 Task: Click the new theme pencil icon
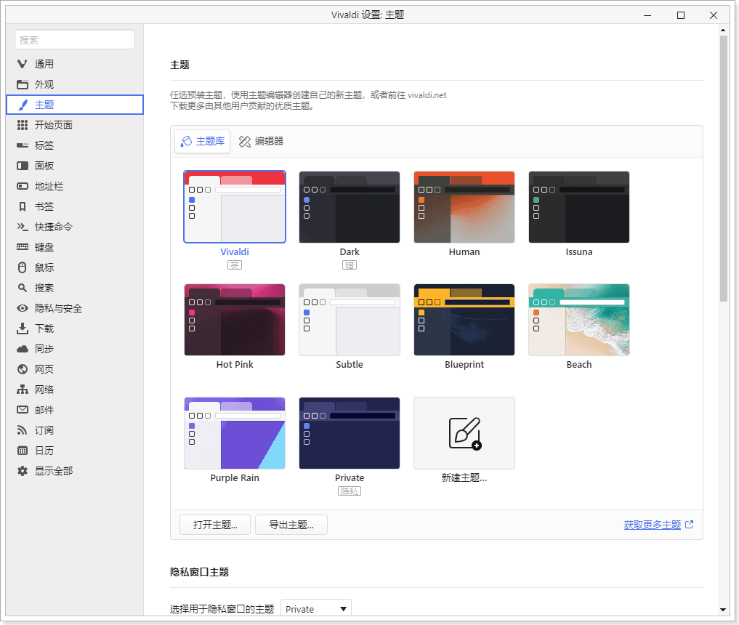(x=465, y=433)
